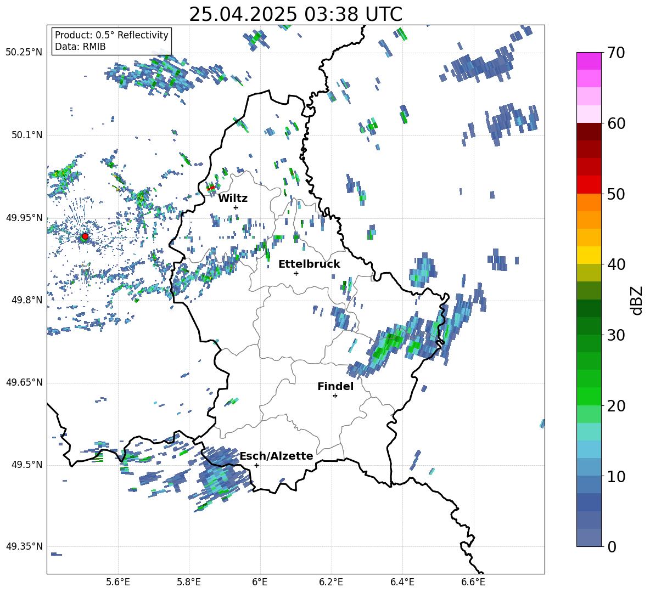The image size is (650, 593).
Task: Click the colorbar tick label 40
Action: pyautogui.click(x=615, y=264)
